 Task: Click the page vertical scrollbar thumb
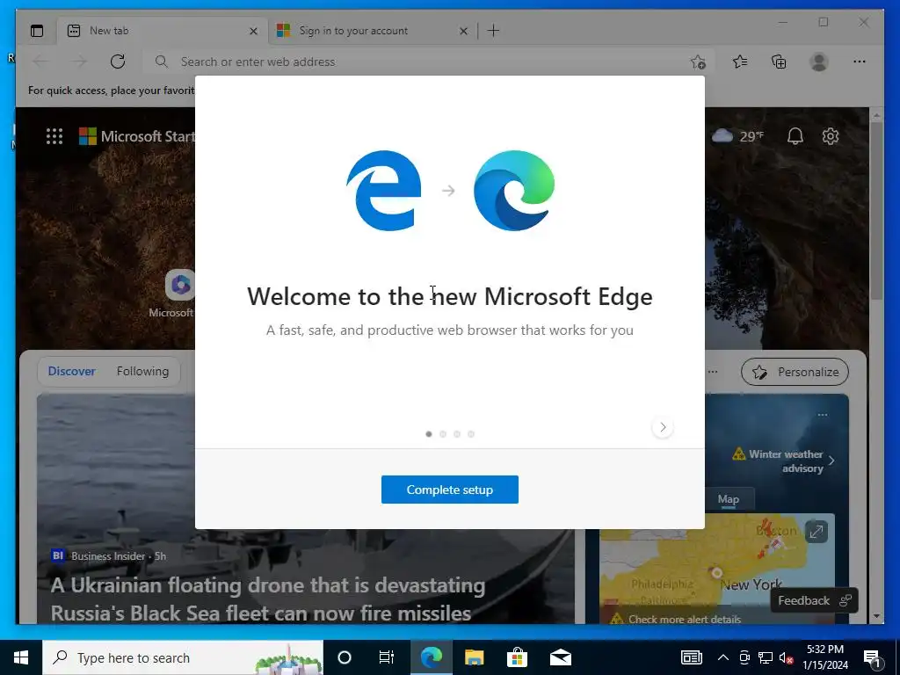pyautogui.click(x=876, y=209)
